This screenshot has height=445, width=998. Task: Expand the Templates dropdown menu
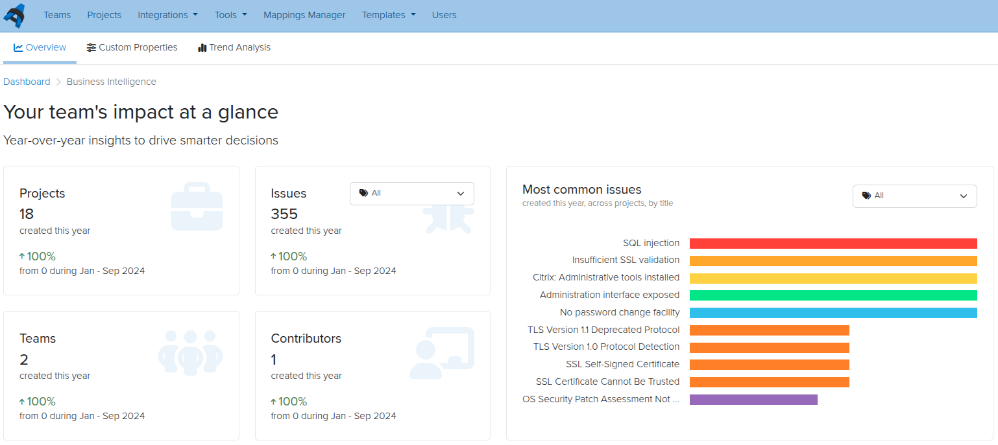pyautogui.click(x=388, y=15)
